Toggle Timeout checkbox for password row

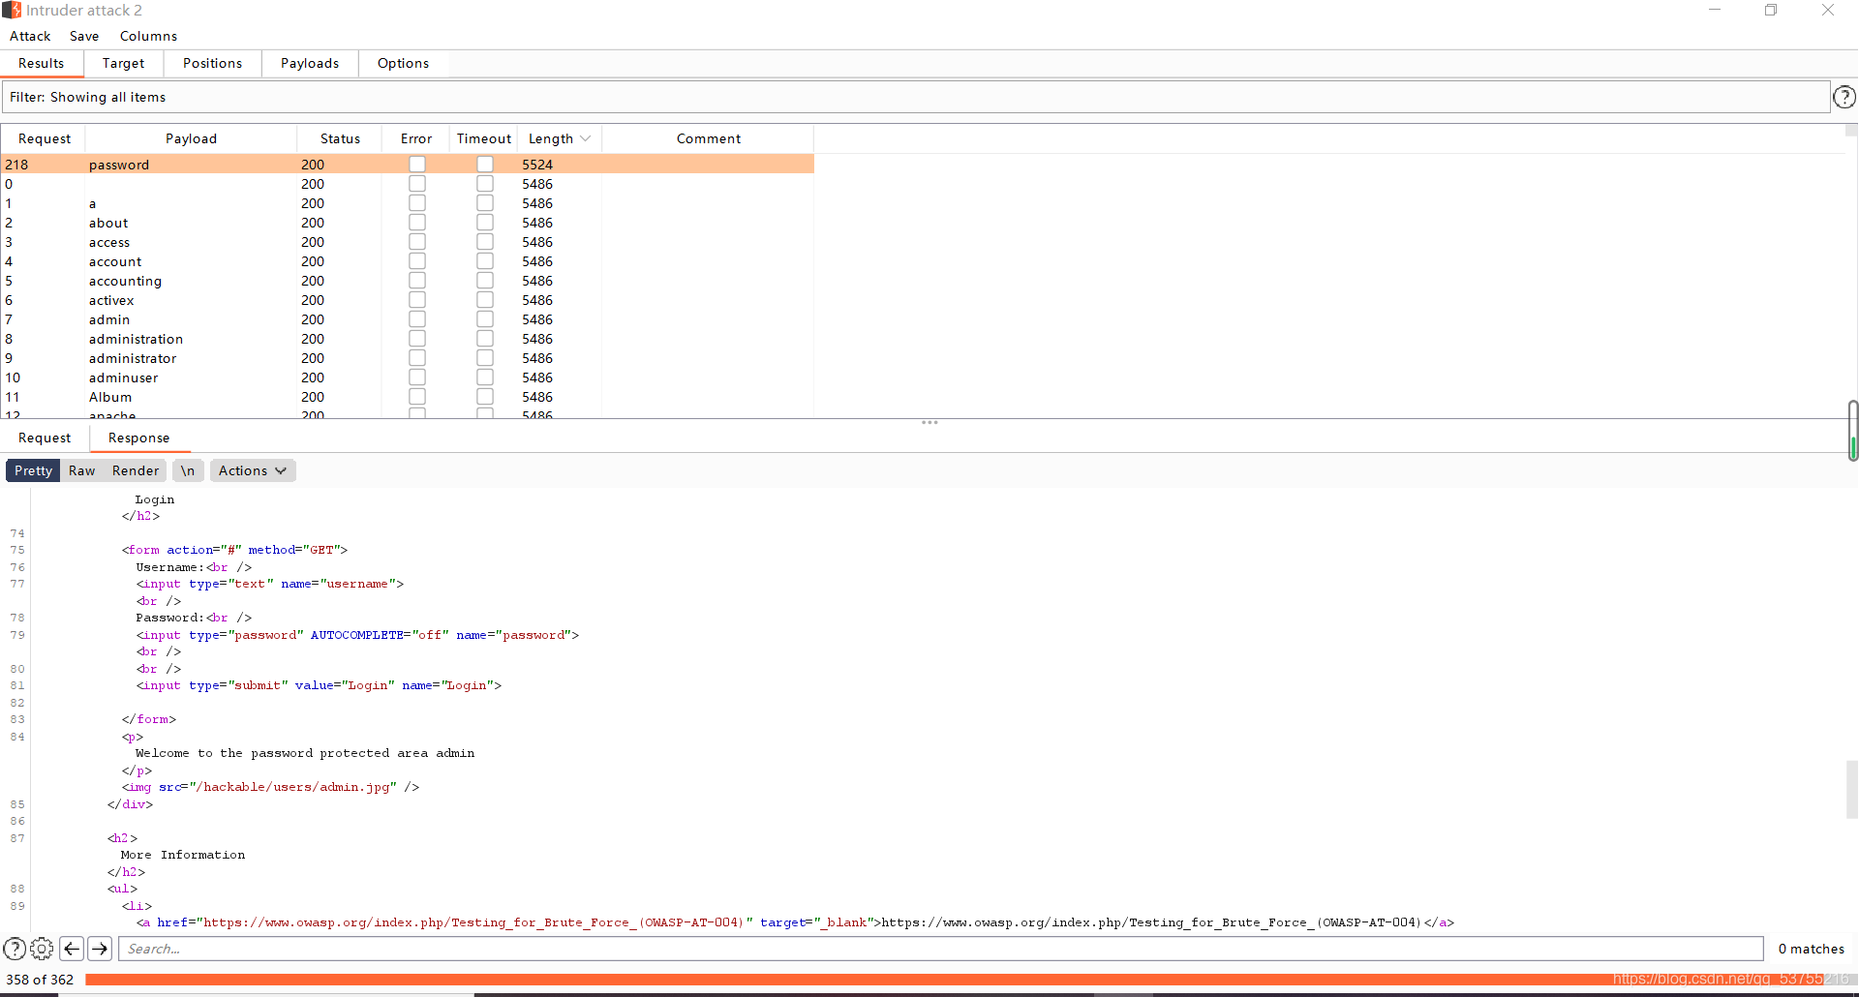pos(485,165)
